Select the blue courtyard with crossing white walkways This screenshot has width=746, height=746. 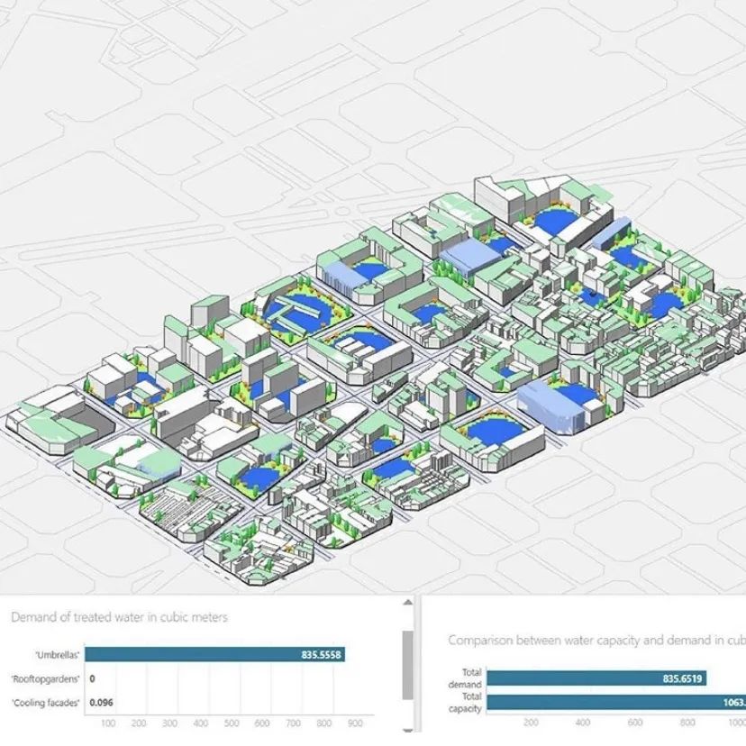(294, 309)
